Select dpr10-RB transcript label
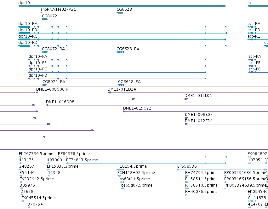 pos(27,30)
